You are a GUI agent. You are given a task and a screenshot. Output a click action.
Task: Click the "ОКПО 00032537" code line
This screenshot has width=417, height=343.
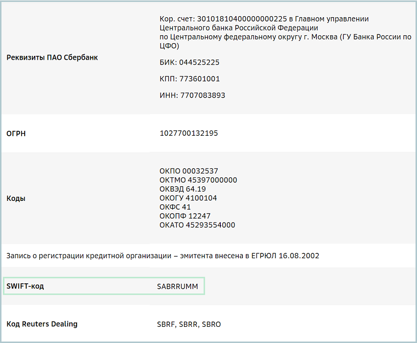(189, 171)
